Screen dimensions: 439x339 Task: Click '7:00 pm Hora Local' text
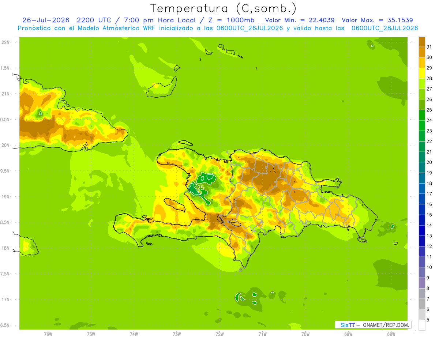click(159, 20)
